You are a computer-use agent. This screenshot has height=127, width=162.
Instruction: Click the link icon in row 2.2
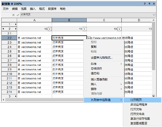19,38
